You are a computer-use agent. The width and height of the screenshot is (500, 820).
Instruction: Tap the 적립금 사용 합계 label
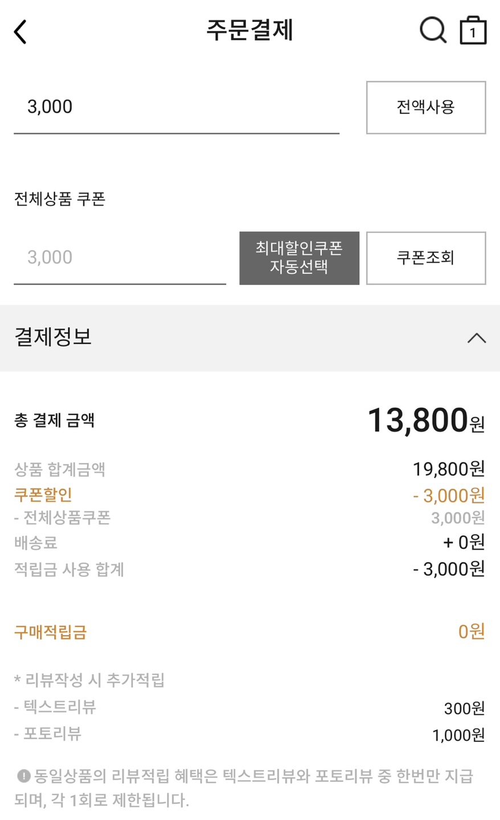click(69, 569)
